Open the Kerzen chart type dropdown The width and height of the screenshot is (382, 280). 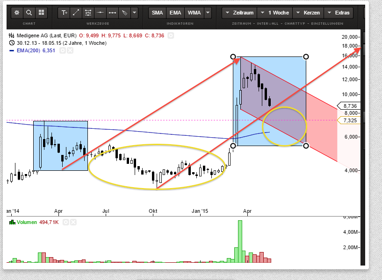tap(308, 13)
